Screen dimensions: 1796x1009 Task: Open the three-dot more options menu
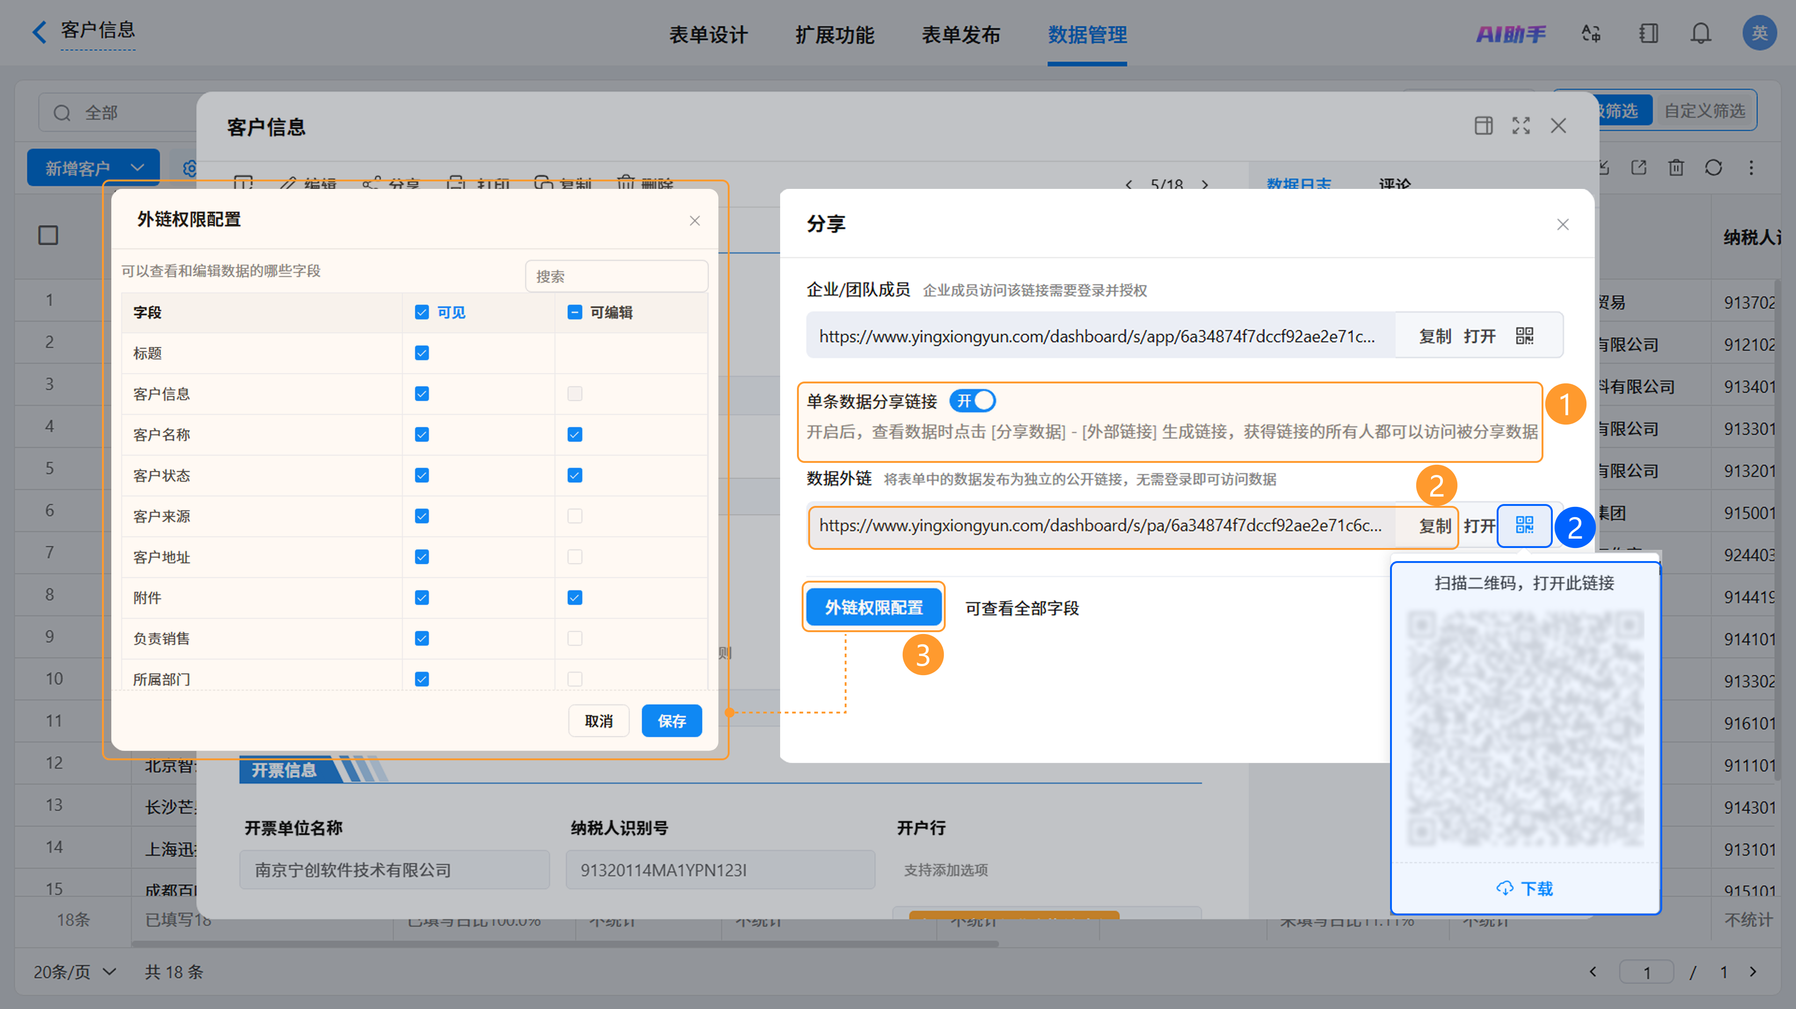pyautogui.click(x=1752, y=167)
